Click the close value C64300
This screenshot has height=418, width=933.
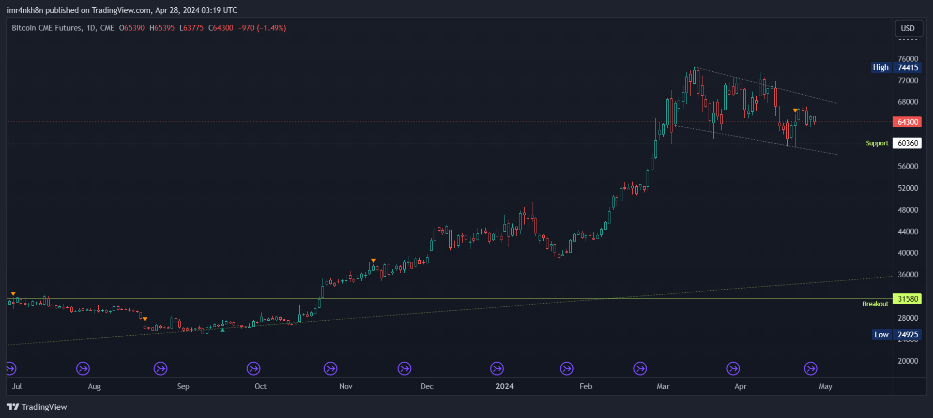pos(221,28)
